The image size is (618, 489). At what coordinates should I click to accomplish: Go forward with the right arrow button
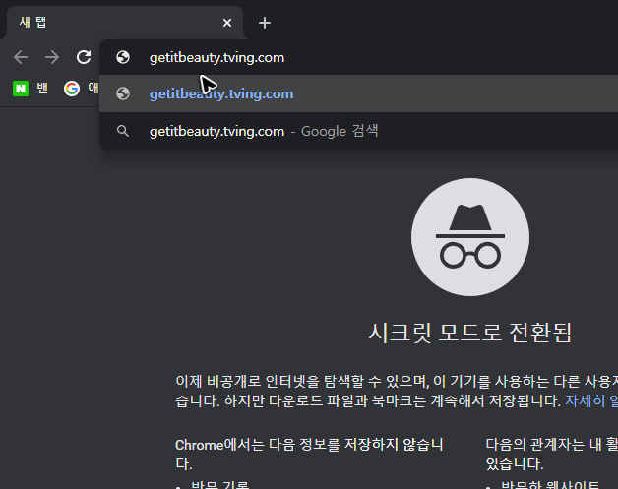pyautogui.click(x=52, y=57)
